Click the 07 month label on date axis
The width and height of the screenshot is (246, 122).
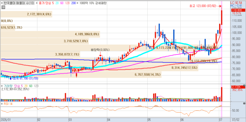(x=221, y=120)
